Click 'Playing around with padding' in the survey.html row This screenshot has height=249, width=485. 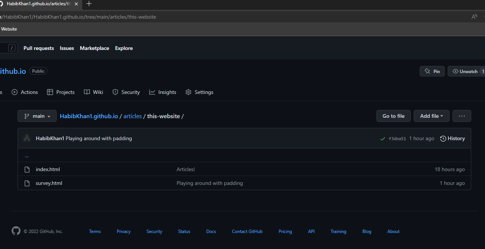[x=210, y=183]
